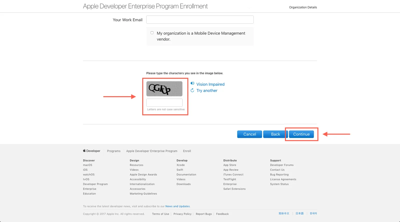Cancel the enrollment form

pyautogui.click(x=249, y=134)
